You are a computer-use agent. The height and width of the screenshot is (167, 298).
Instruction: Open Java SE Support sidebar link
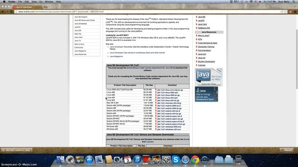click(x=81, y=17)
